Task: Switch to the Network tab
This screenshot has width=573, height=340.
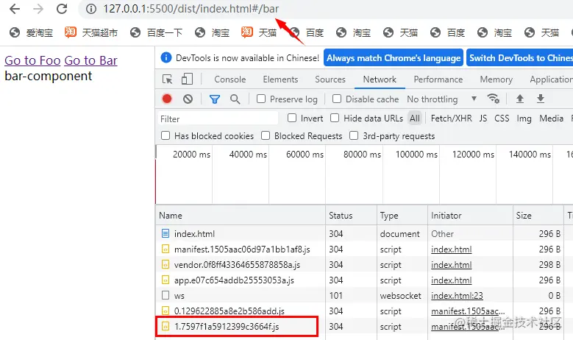Action: (x=380, y=79)
